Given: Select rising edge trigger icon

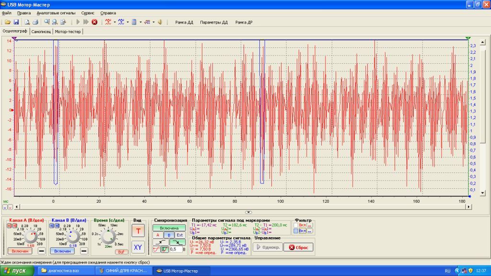Looking at the screenshot, I should click(x=160, y=242).
